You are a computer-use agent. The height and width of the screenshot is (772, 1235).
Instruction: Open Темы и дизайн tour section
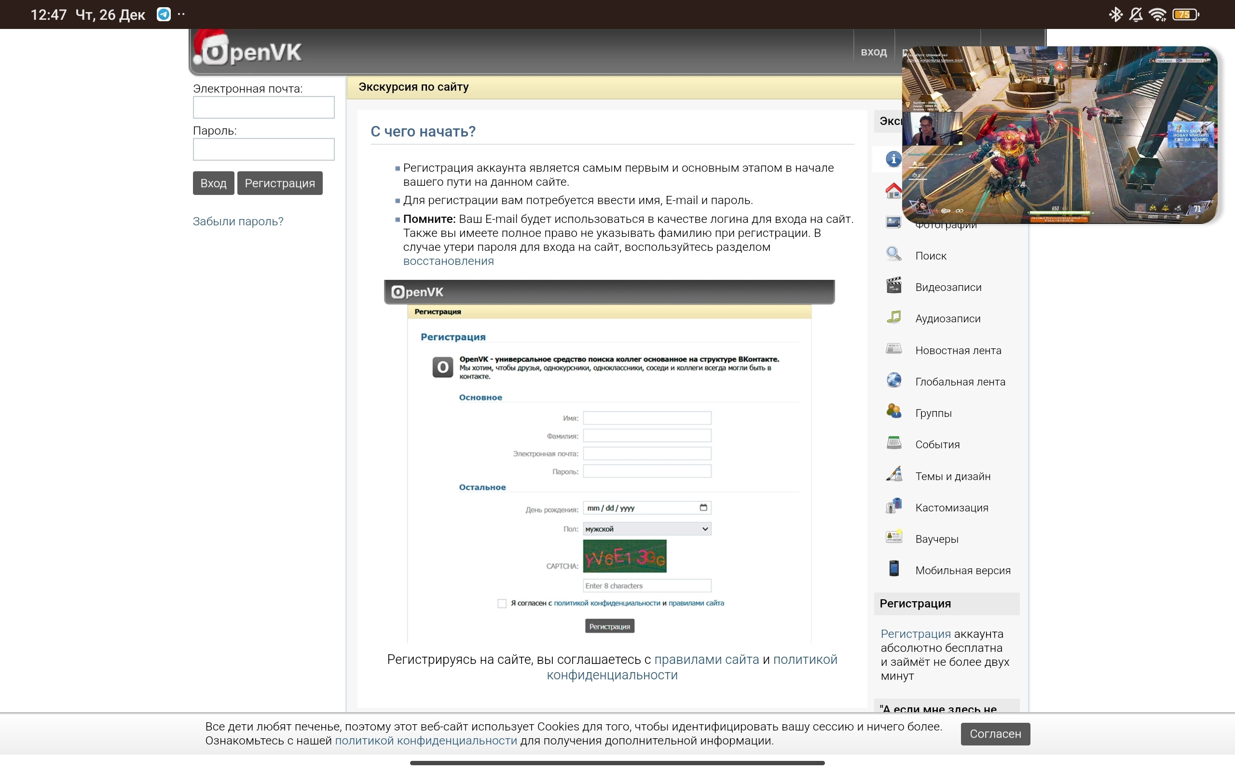pyautogui.click(x=952, y=476)
